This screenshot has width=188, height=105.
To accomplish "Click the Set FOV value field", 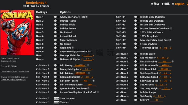I will (156, 100).
